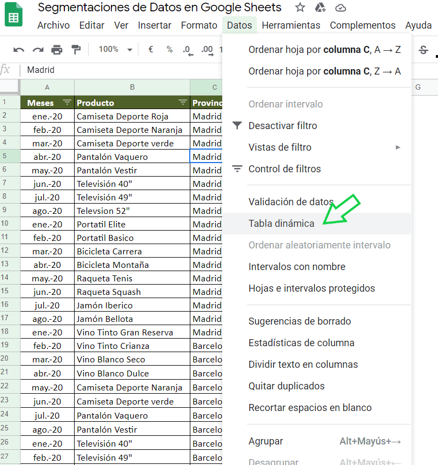Open the Formato menu
The image size is (438, 465).
pyautogui.click(x=199, y=25)
